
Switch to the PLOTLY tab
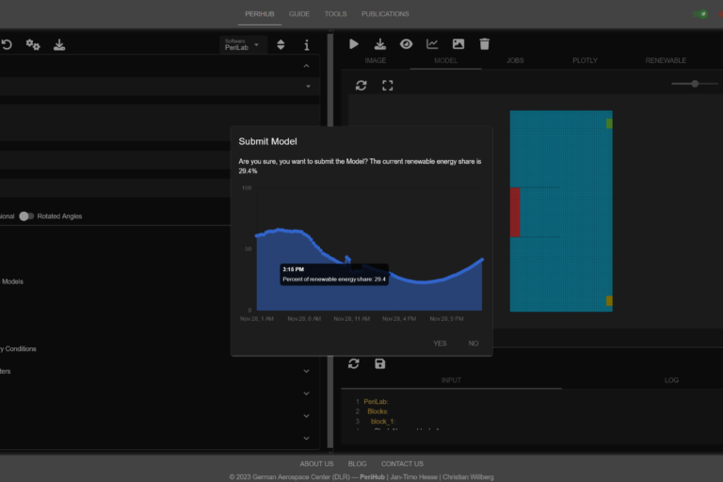point(585,60)
